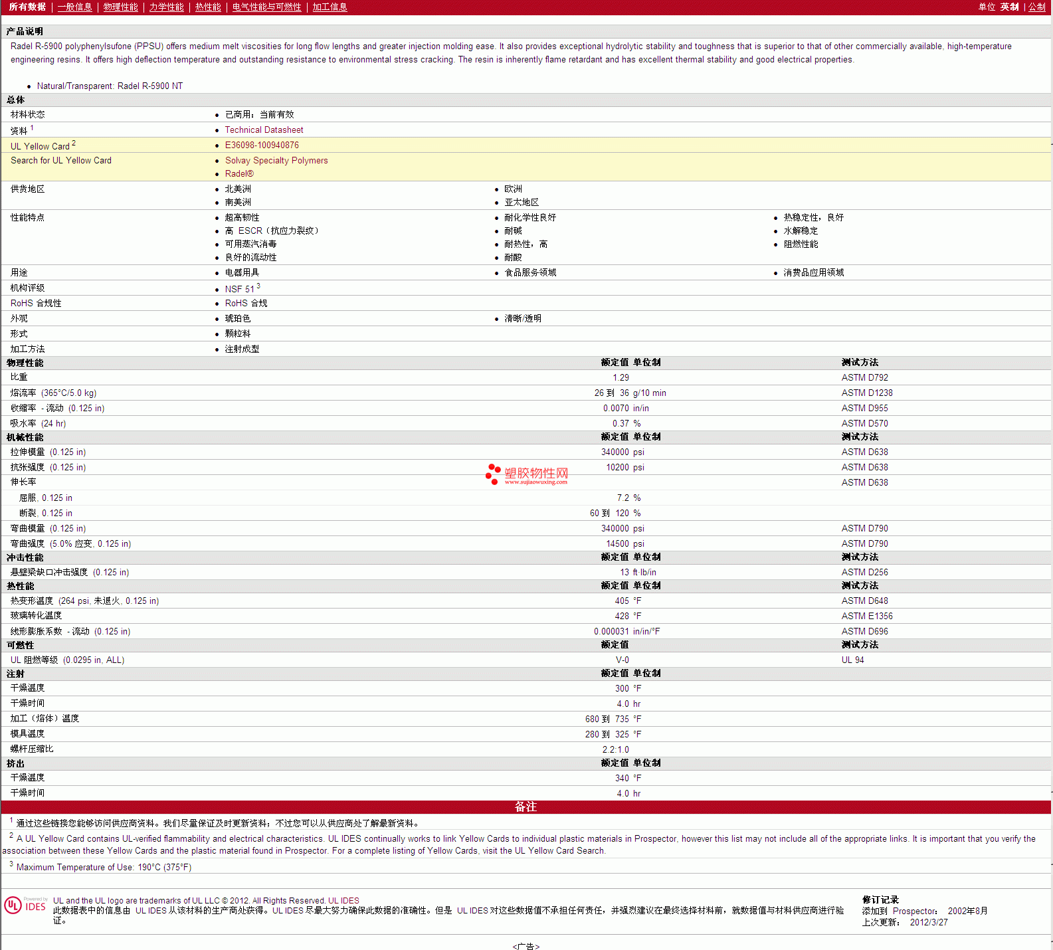
Task: Open the 热性能 tab
Action: pos(208,7)
